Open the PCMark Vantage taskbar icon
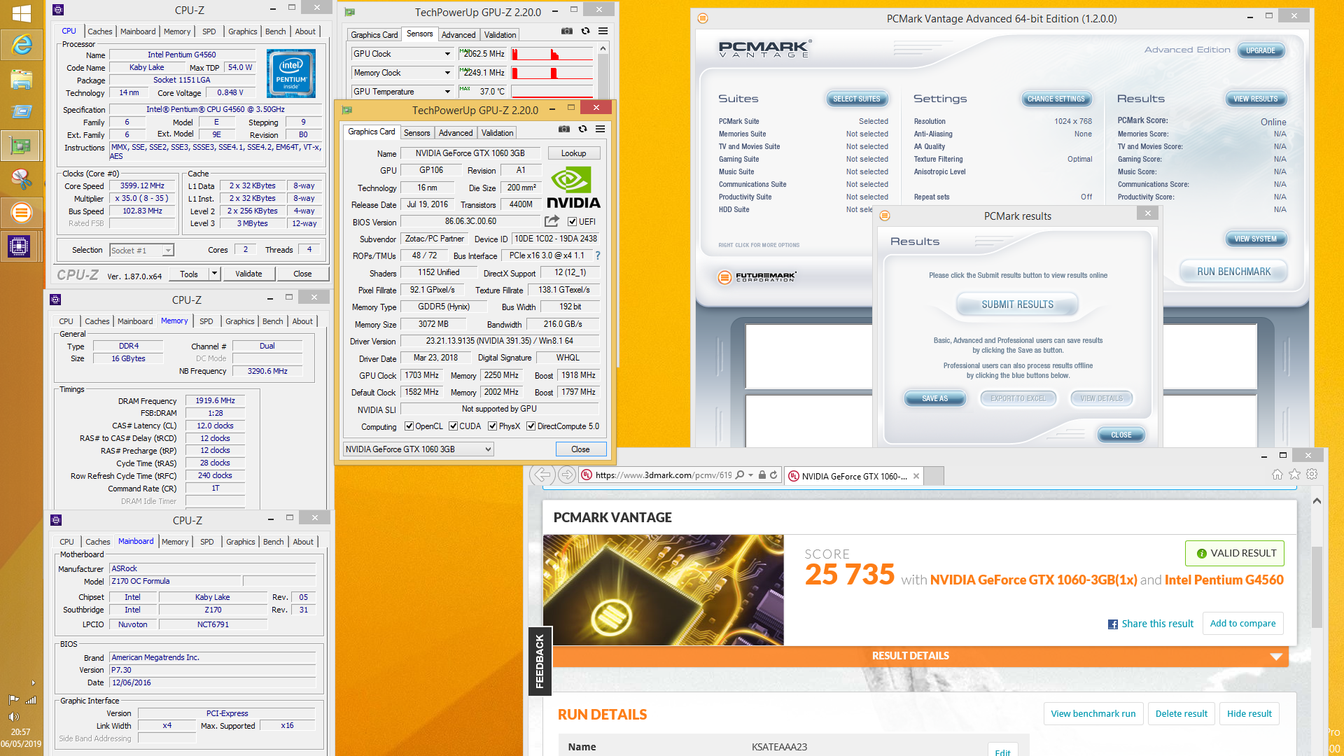Screen dimensions: 1344x756 tap(21, 212)
